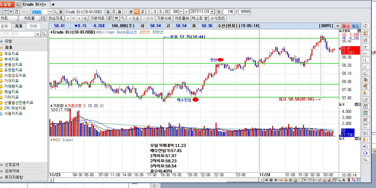Click the zoom out minus icon in bottom toolbar
Screen dimensions: 376x188
(x=281, y=180)
